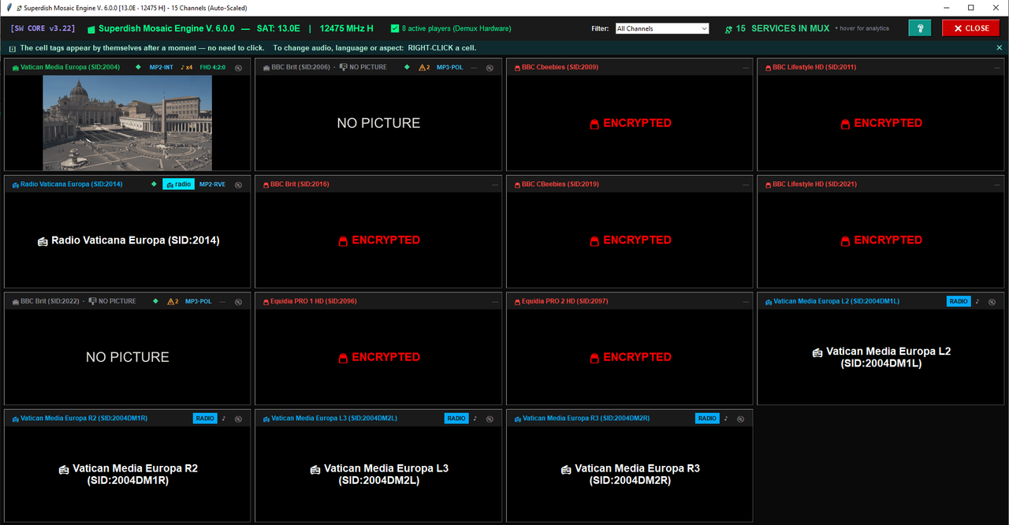Click MP3-POL tag on BBC Brit SID:2022
This screenshot has height=525, width=1009.
(x=199, y=301)
